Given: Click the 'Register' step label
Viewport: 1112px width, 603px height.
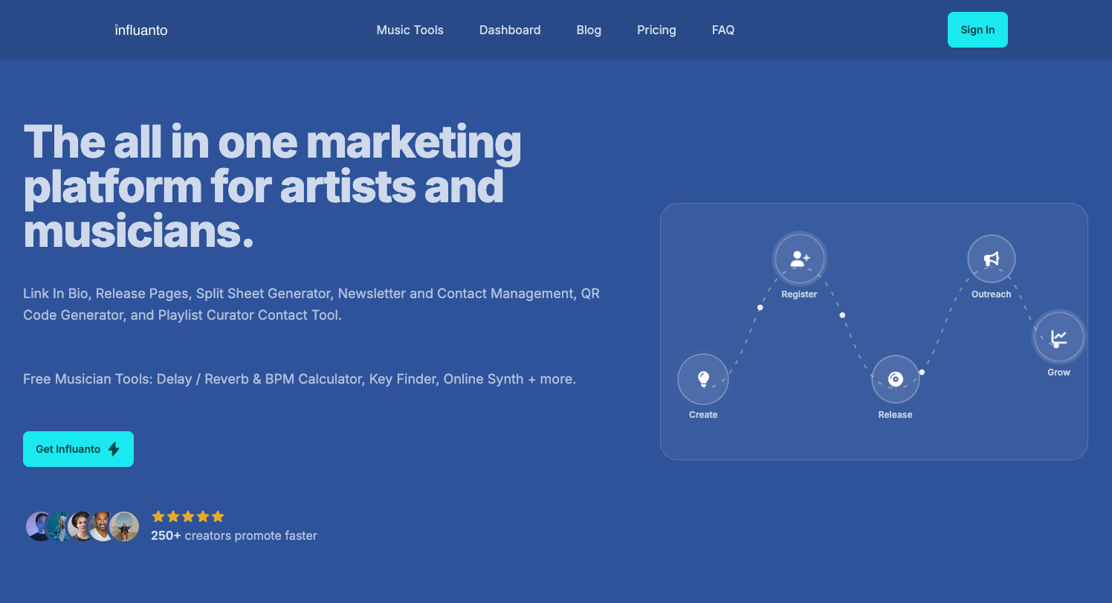Looking at the screenshot, I should click(799, 294).
